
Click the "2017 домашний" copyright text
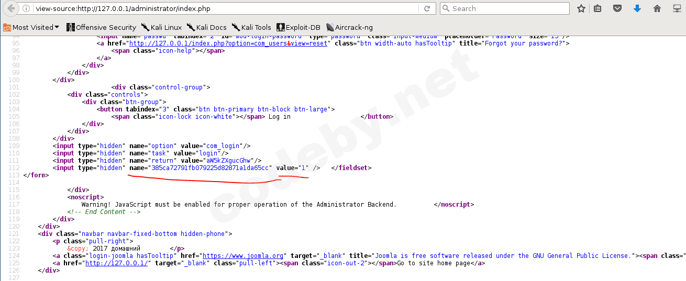(x=116, y=249)
